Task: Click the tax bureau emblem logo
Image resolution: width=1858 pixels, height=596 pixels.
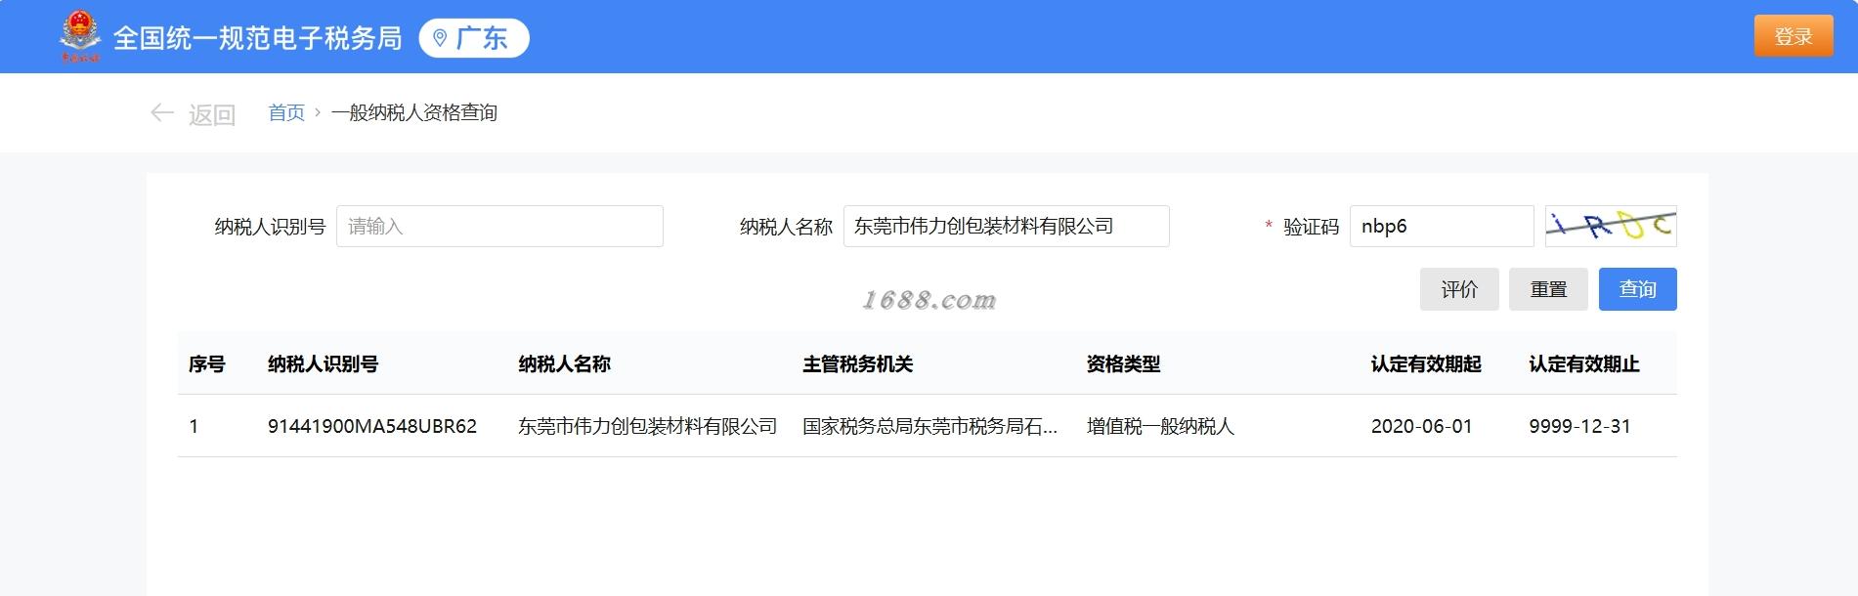Action: pos(80,37)
